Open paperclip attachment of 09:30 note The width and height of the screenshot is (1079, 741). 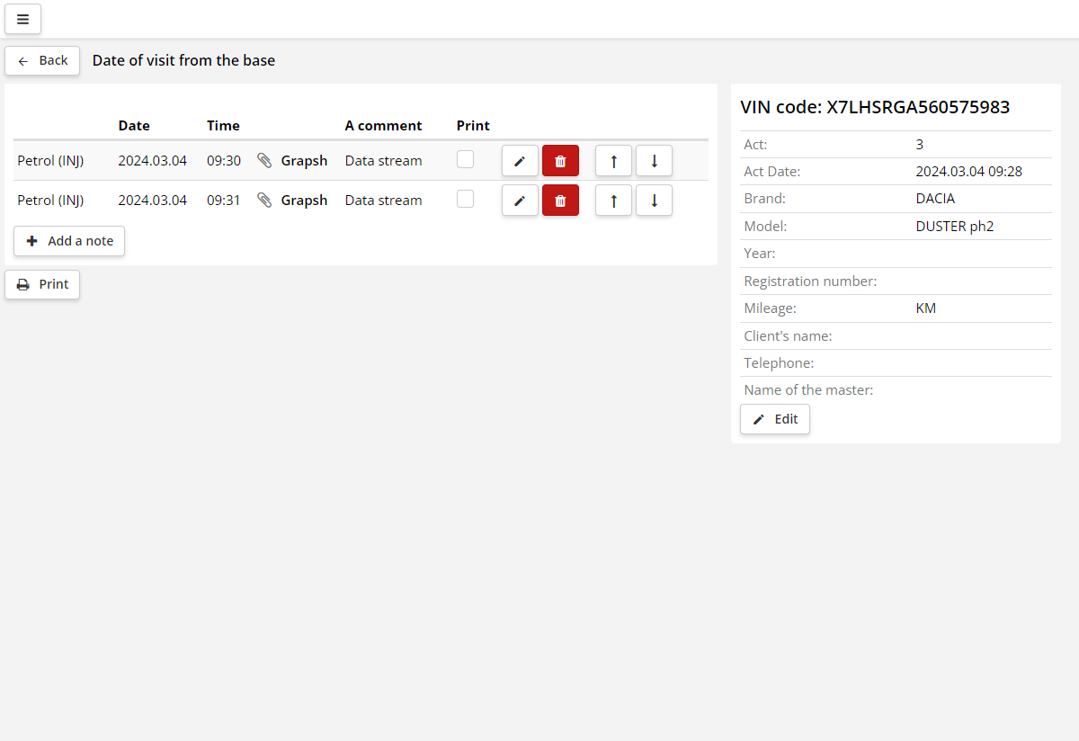[264, 161]
